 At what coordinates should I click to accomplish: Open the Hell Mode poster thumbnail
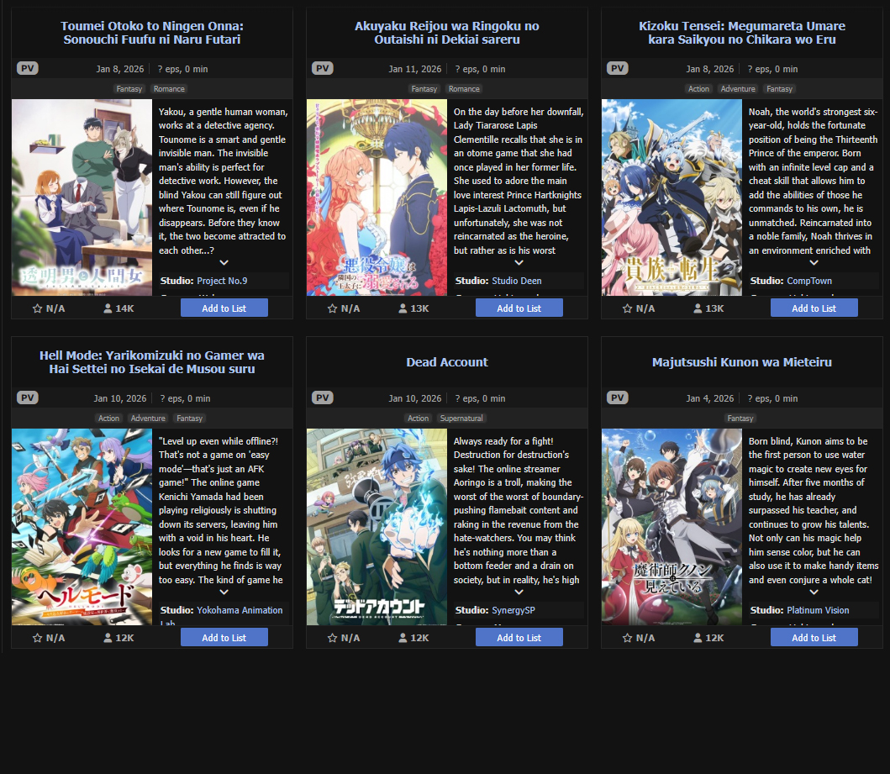82,527
